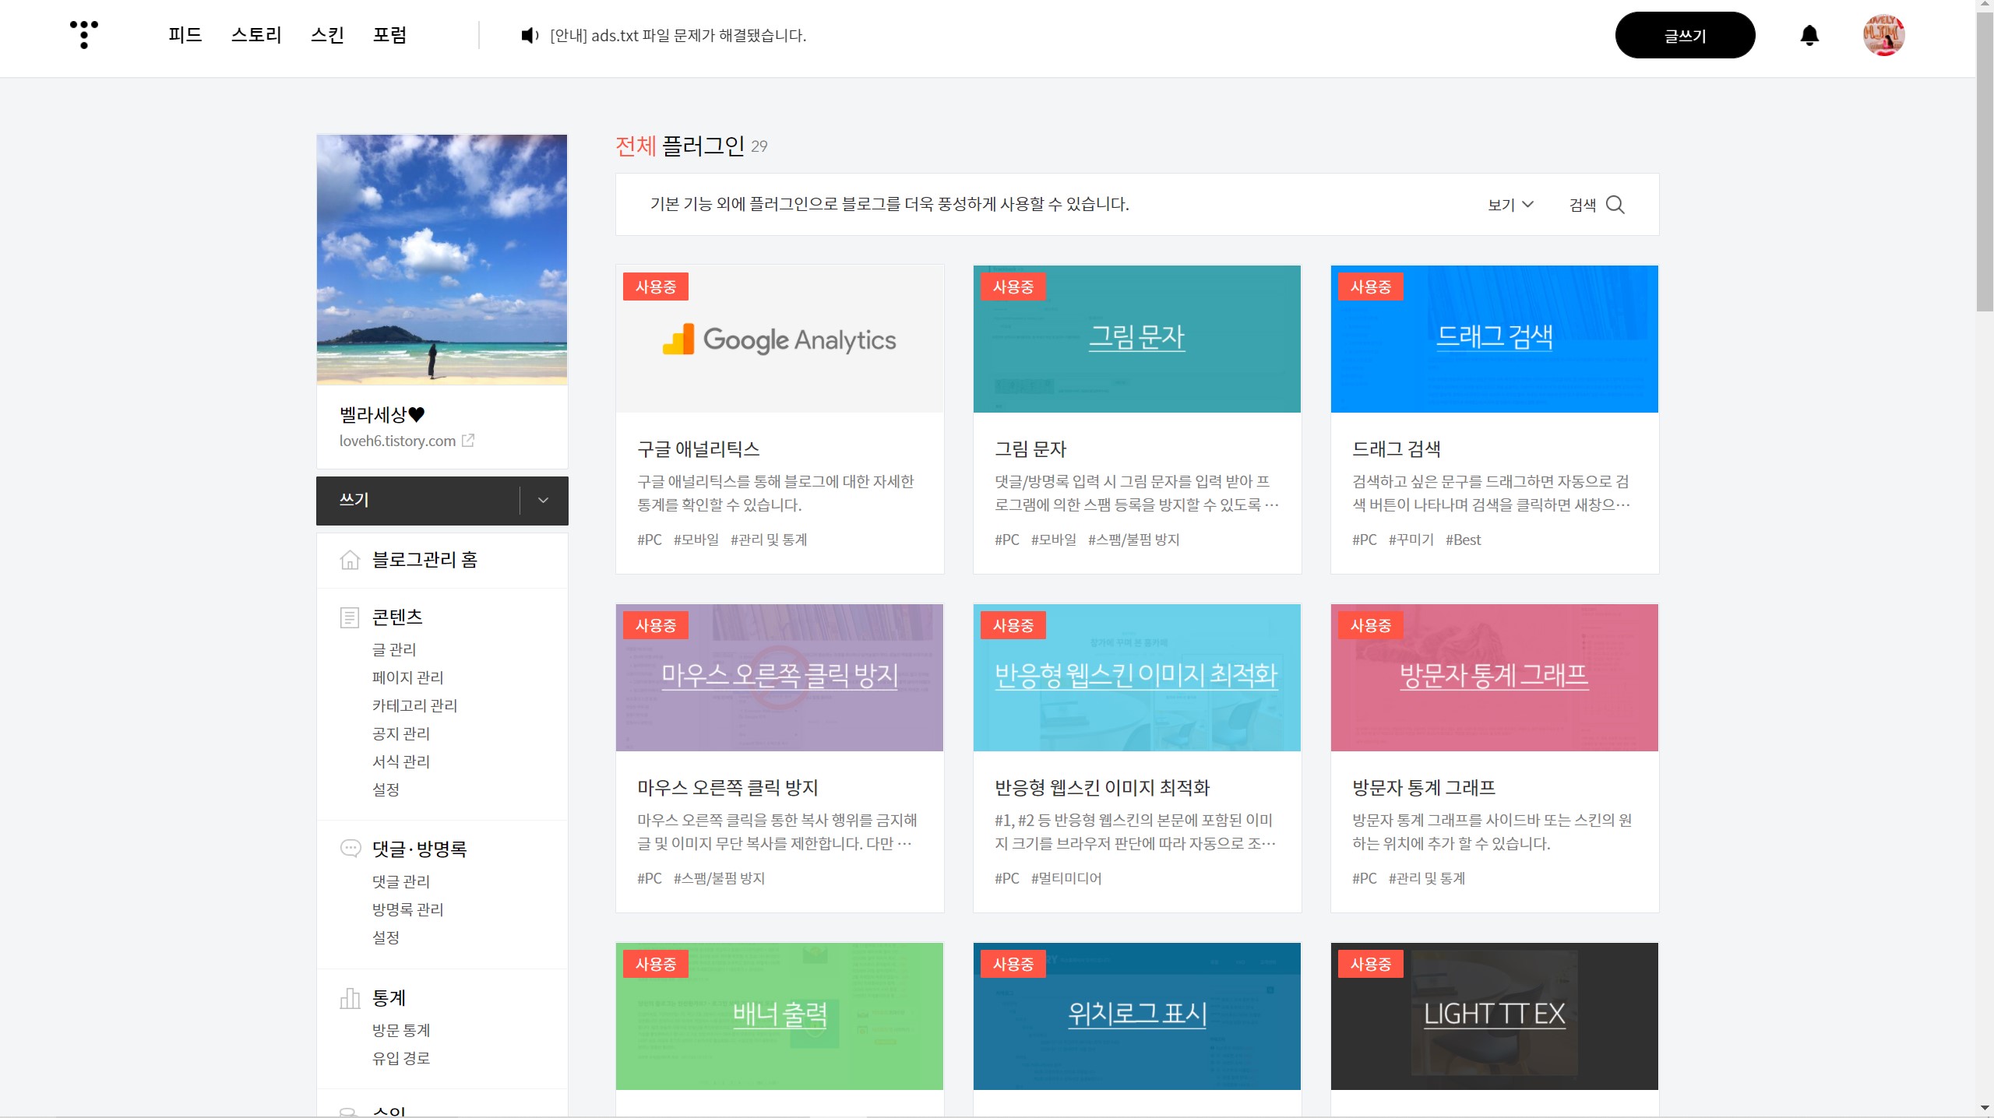Open 서식 관리 in sidebar
Viewport: 1994px width, 1118px height.
click(401, 761)
